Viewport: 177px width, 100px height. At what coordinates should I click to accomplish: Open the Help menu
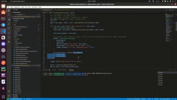click(x=40, y=7)
